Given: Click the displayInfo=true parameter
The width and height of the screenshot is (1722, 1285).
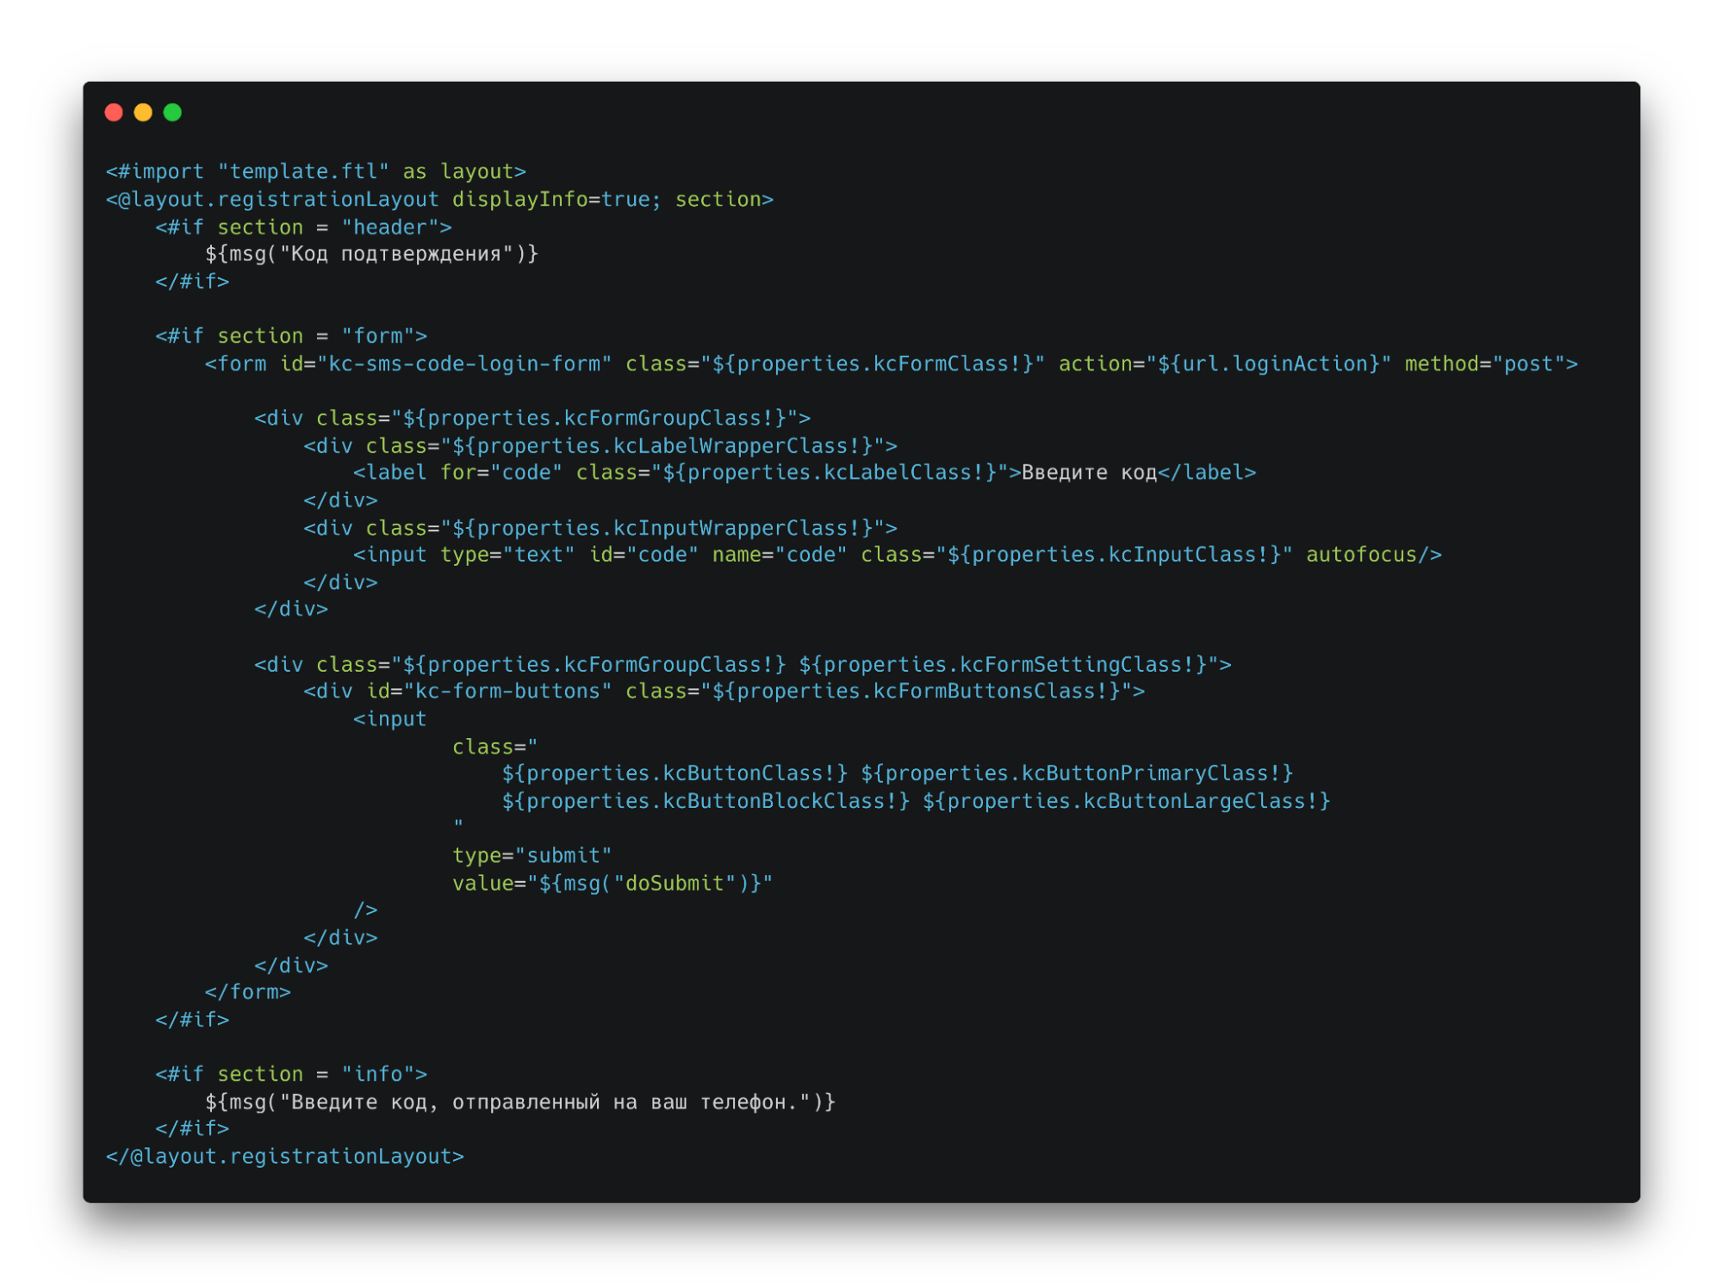Looking at the screenshot, I should [x=550, y=199].
